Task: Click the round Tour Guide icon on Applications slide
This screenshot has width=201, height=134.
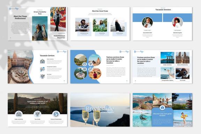Action: (37, 114)
